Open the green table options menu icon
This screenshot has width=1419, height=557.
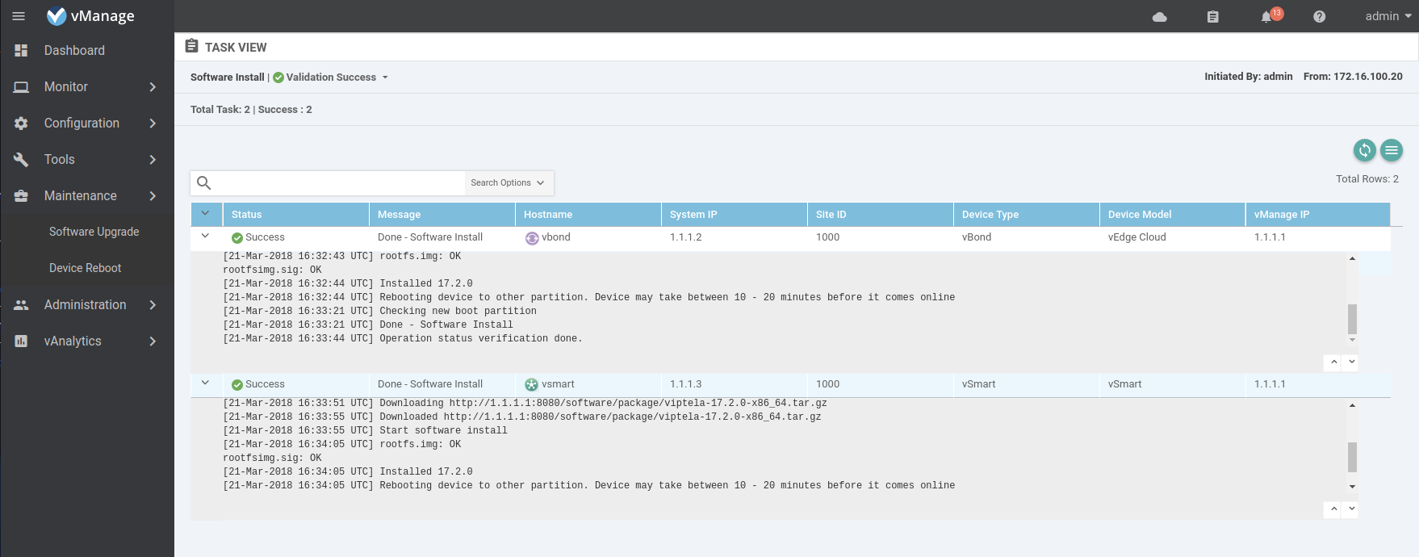tap(1391, 150)
